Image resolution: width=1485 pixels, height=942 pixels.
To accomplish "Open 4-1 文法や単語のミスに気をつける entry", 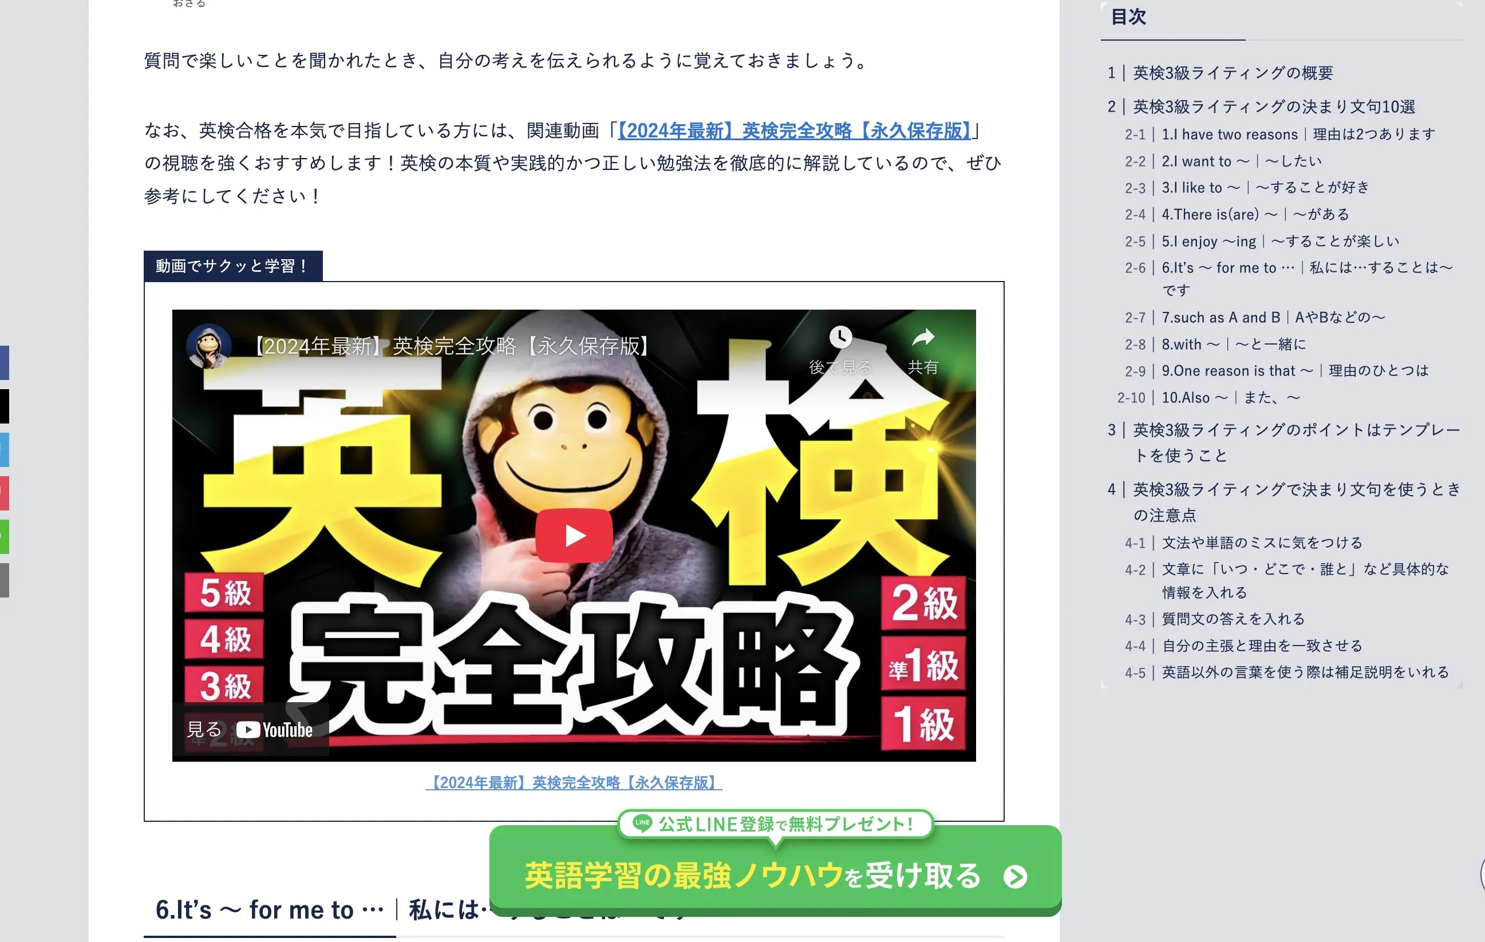I will point(1262,543).
